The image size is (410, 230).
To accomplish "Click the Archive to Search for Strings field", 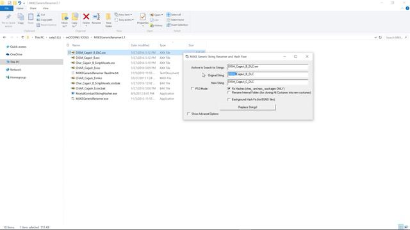I will 268,67.
